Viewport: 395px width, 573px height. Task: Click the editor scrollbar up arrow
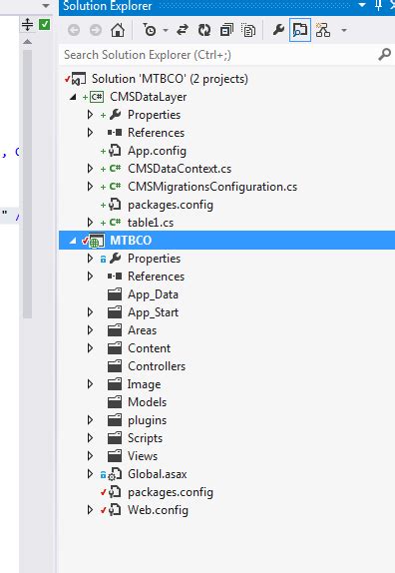(x=27, y=42)
